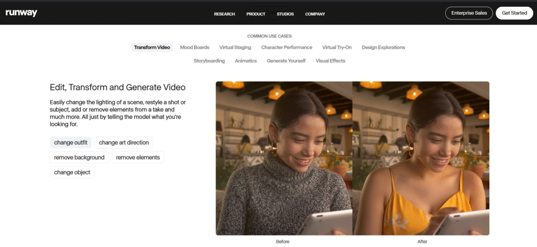Choose the change art direction option
The height and width of the screenshot is (247, 537).
pyautogui.click(x=124, y=143)
